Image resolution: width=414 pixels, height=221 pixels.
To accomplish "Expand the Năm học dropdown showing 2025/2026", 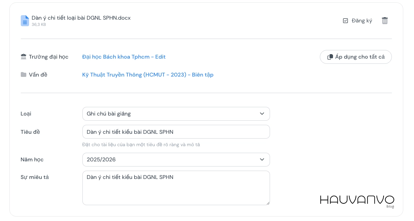I will [x=176, y=159].
